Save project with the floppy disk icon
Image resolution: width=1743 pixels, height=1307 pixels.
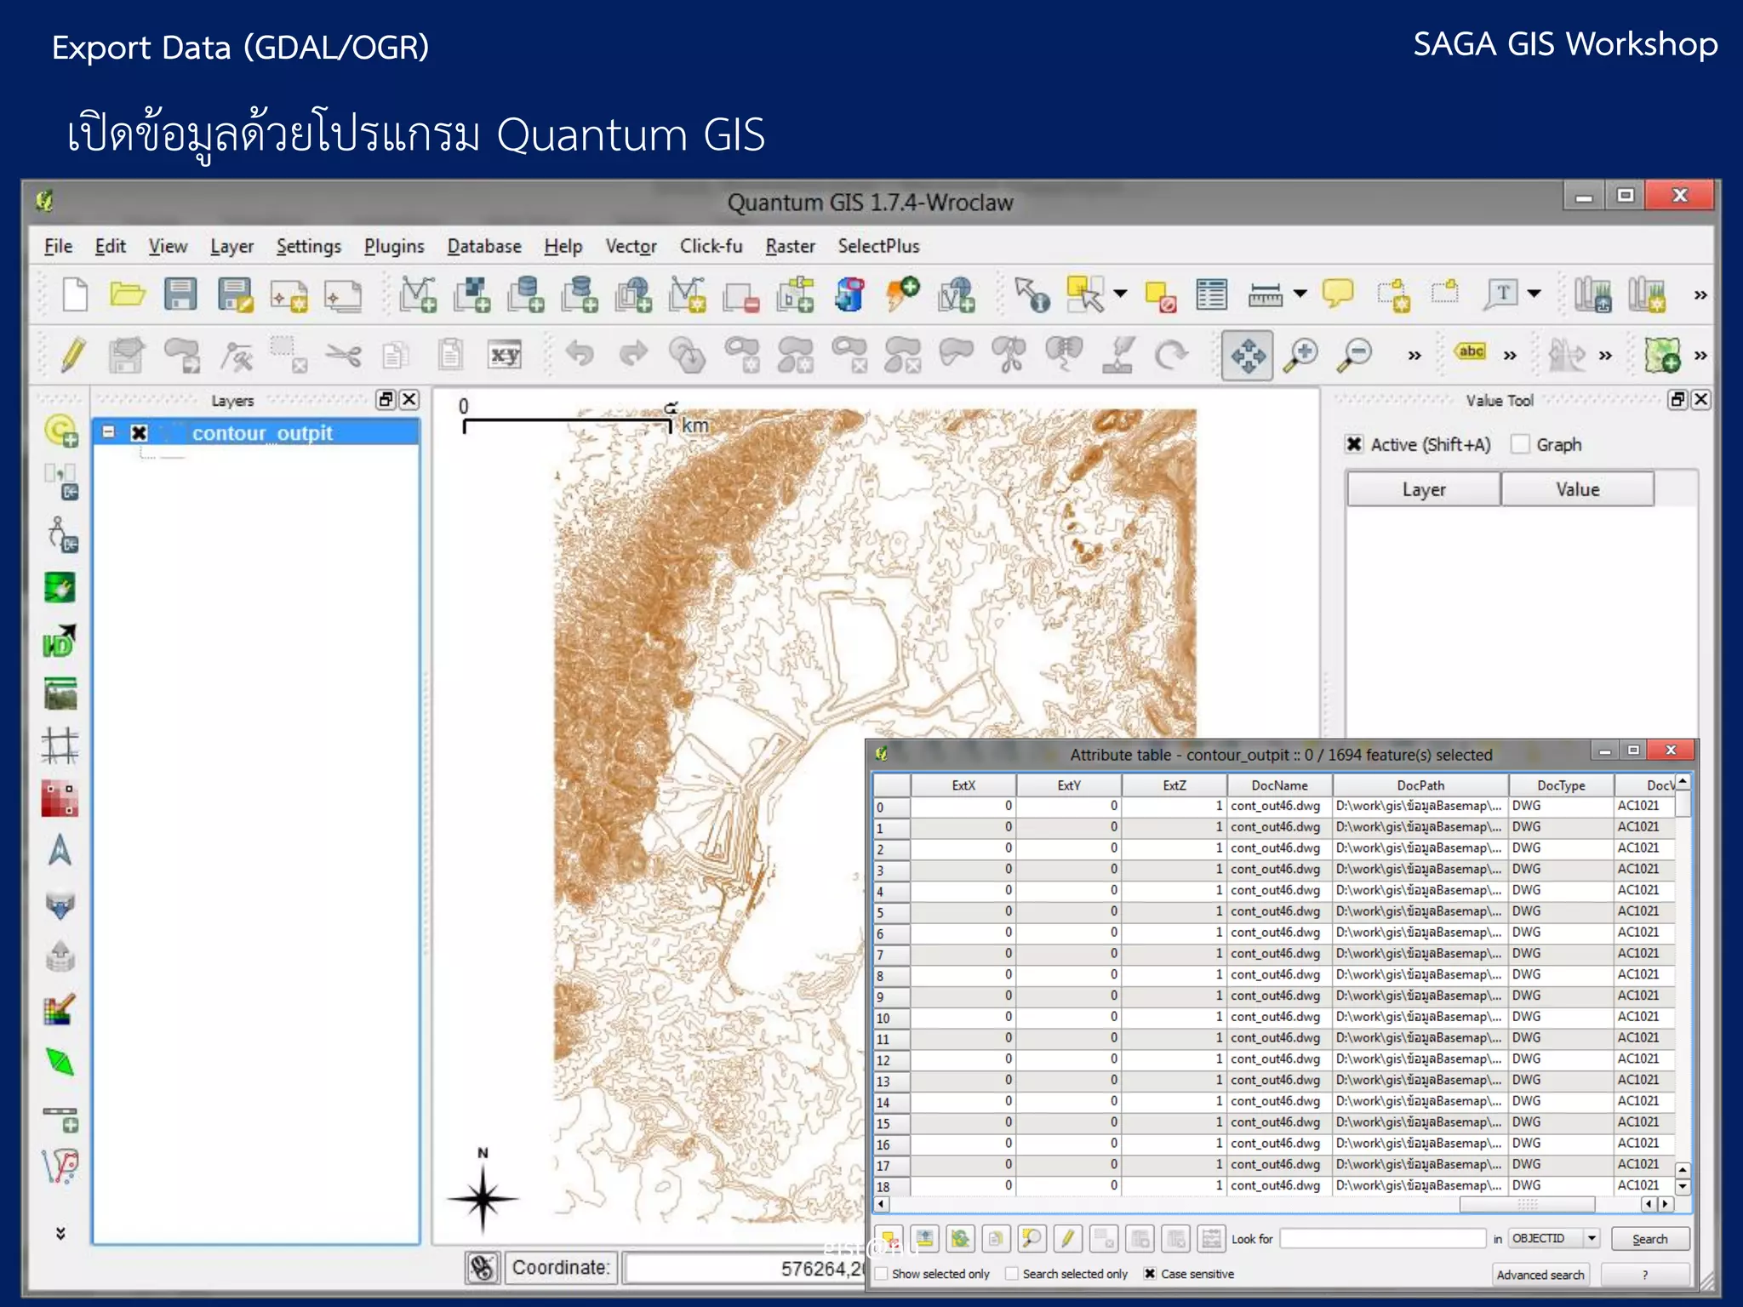(180, 295)
